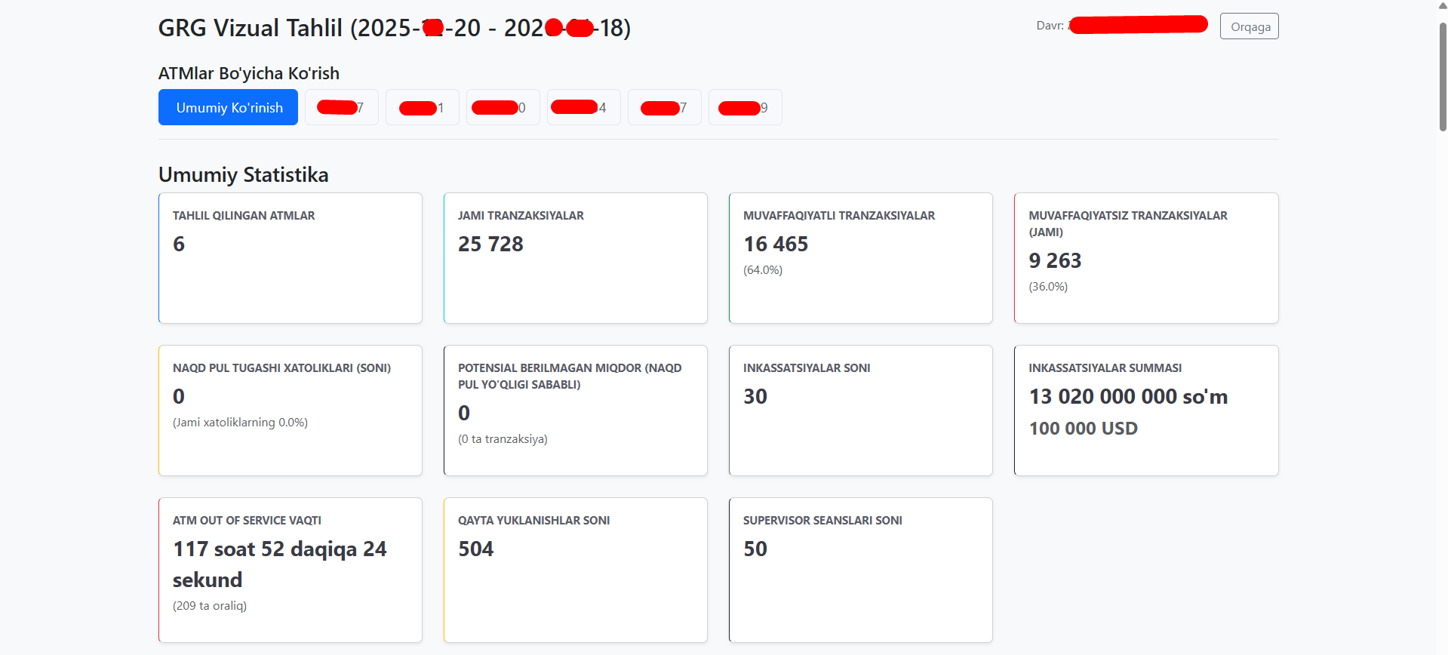Select the Muvaffaqiyatli Tranzaksiyalar card

click(x=860, y=258)
